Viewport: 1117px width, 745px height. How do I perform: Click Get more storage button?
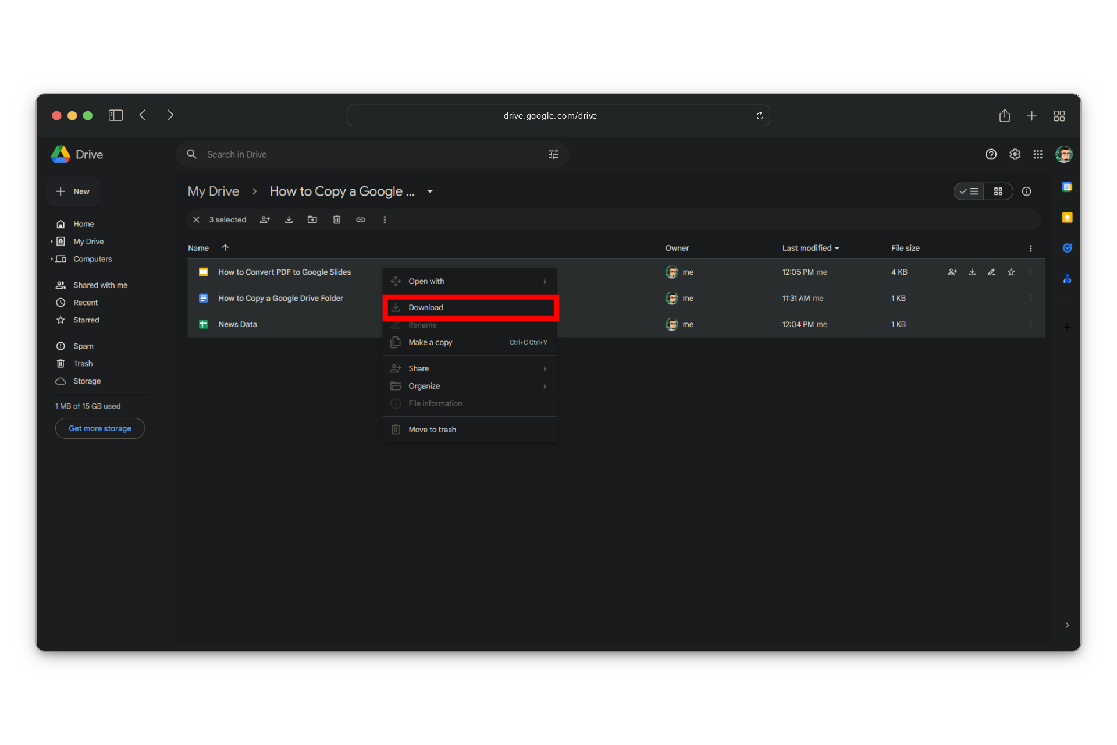tap(100, 428)
